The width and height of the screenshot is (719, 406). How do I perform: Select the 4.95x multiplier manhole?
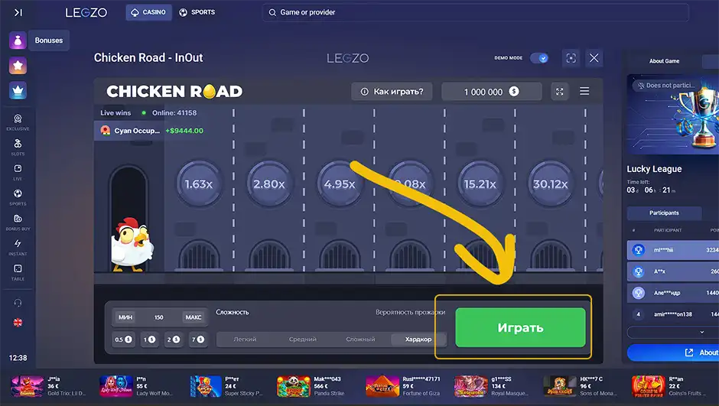pyautogui.click(x=340, y=184)
